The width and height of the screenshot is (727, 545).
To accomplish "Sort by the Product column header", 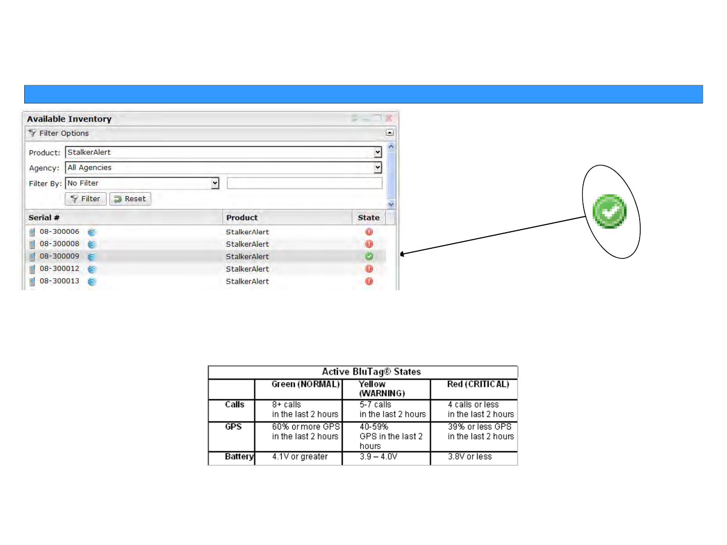I will pos(287,217).
